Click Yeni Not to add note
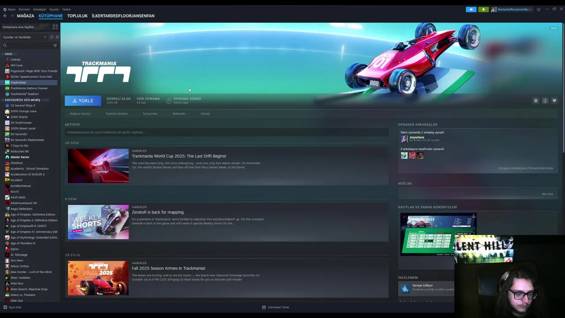 tap(547, 194)
